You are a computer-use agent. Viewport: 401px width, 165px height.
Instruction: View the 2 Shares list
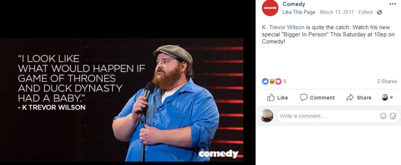click(387, 81)
